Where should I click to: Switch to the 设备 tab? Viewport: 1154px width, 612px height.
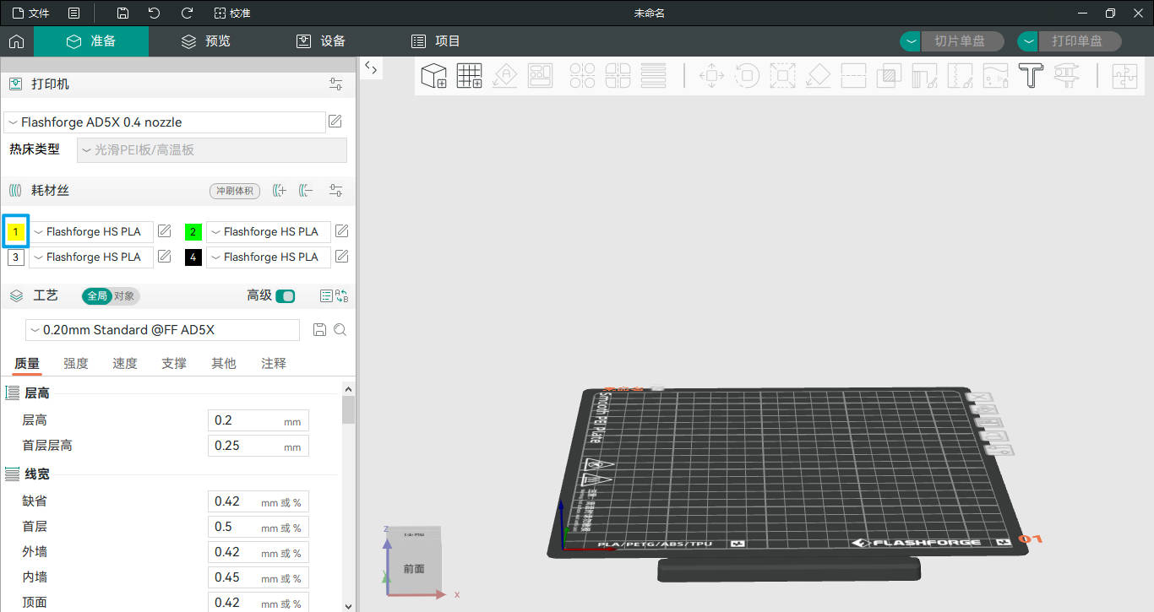[321, 41]
